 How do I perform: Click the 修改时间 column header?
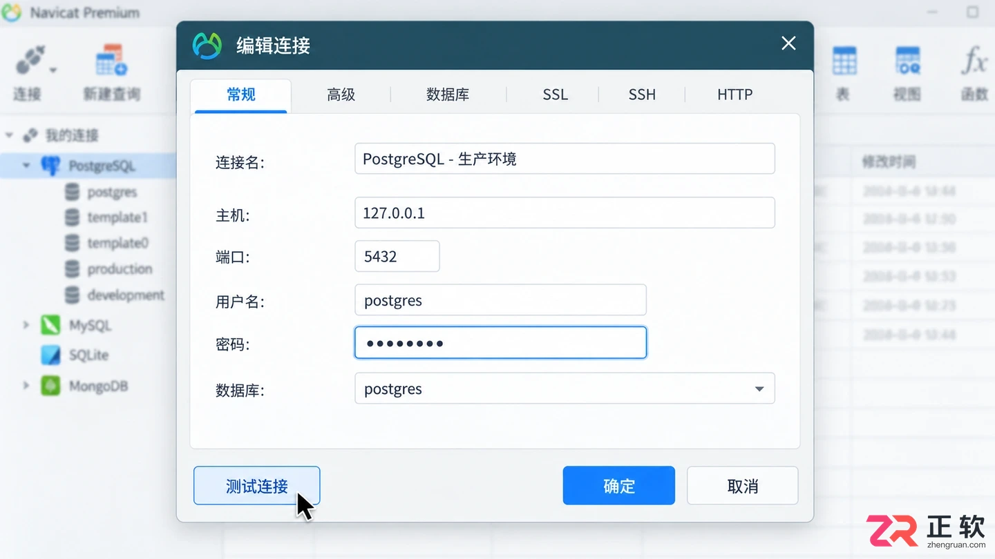tap(888, 161)
